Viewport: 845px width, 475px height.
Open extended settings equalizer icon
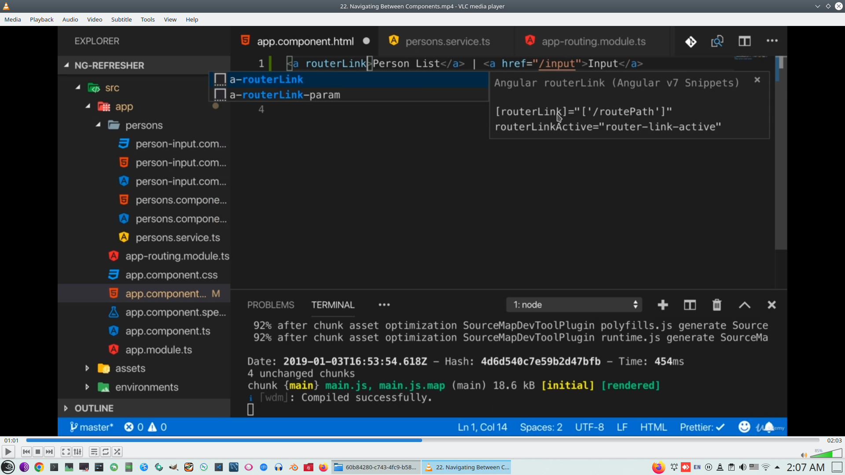[x=77, y=452]
